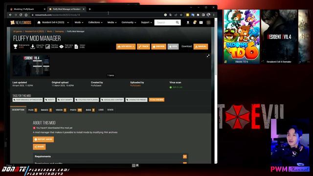Click the orange Tag this mod button
313x176 pixels.
point(156,100)
